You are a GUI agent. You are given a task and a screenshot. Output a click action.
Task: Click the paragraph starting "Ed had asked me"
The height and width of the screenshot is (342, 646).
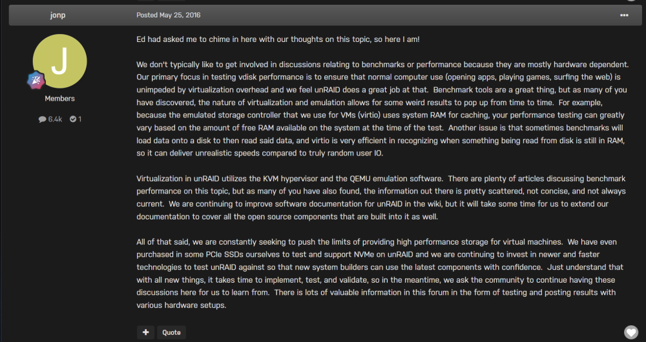coord(278,39)
